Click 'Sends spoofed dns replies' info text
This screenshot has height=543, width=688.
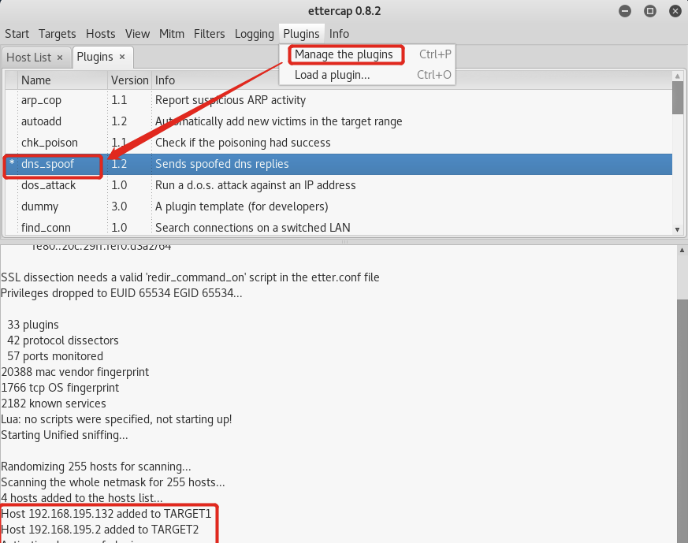(x=222, y=164)
